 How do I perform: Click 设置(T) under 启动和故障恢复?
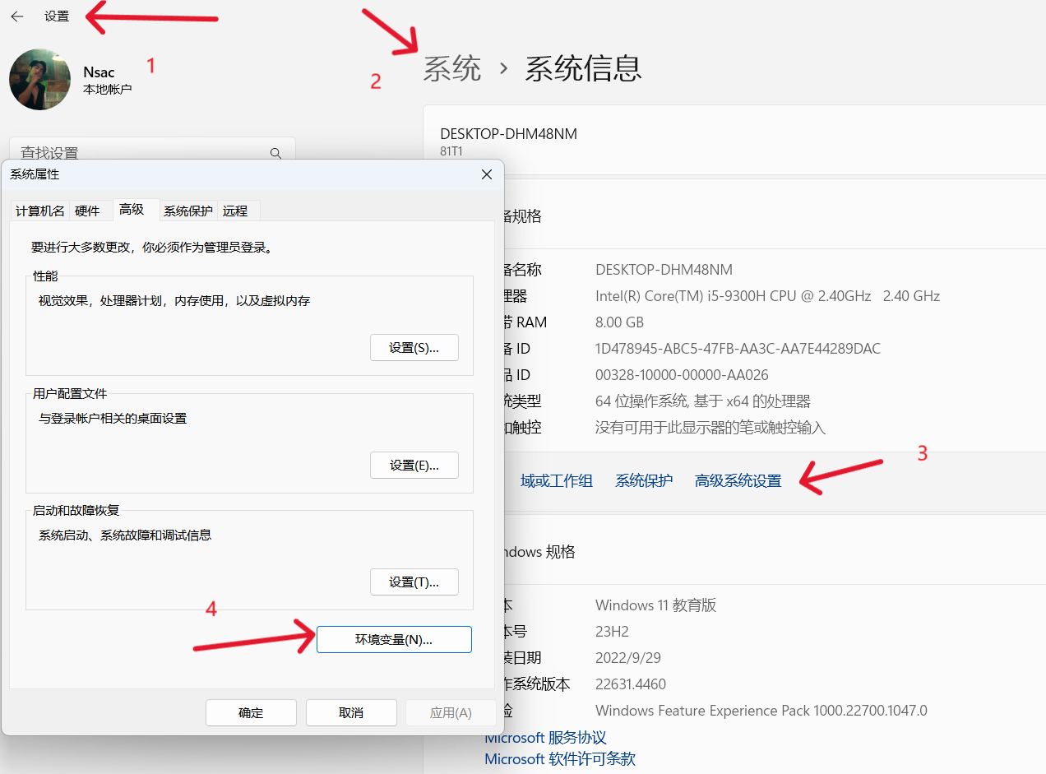pos(414,582)
